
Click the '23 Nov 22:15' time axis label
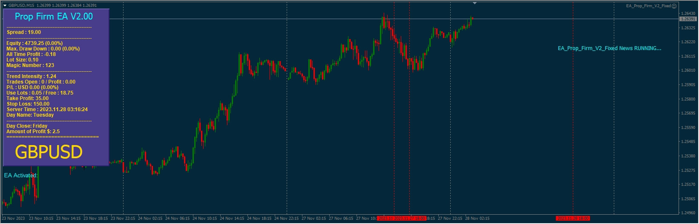click(123, 218)
